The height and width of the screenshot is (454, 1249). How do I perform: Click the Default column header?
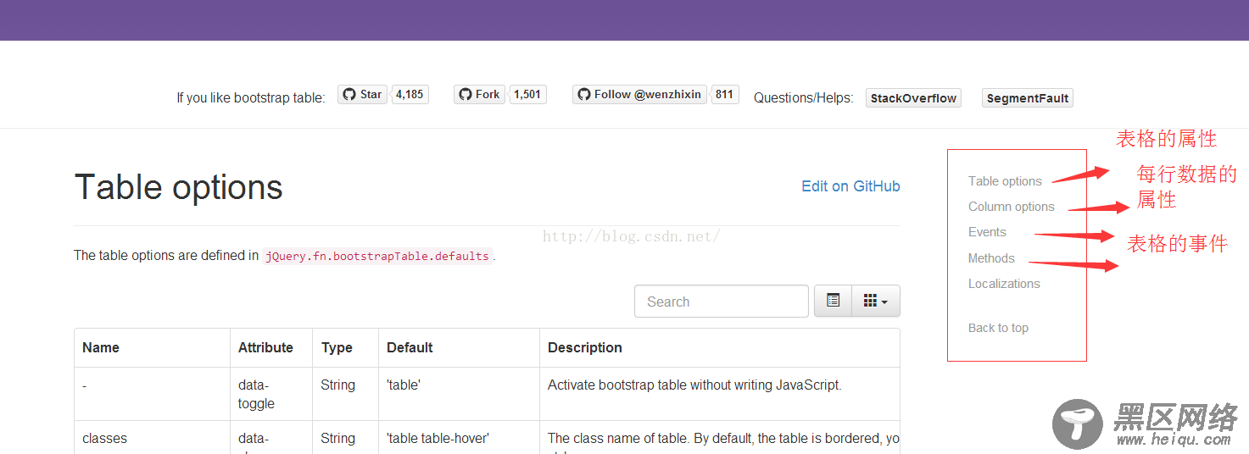[x=459, y=348]
